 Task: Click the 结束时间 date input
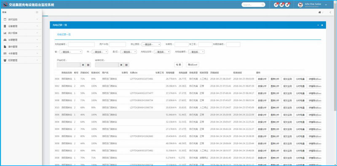(x=107, y=65)
